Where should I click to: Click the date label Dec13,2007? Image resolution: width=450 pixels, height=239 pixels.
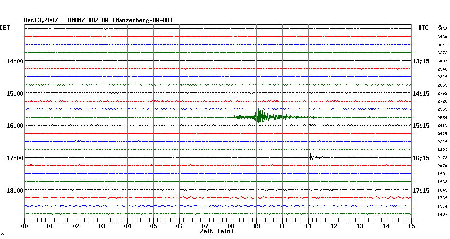pos(41,20)
